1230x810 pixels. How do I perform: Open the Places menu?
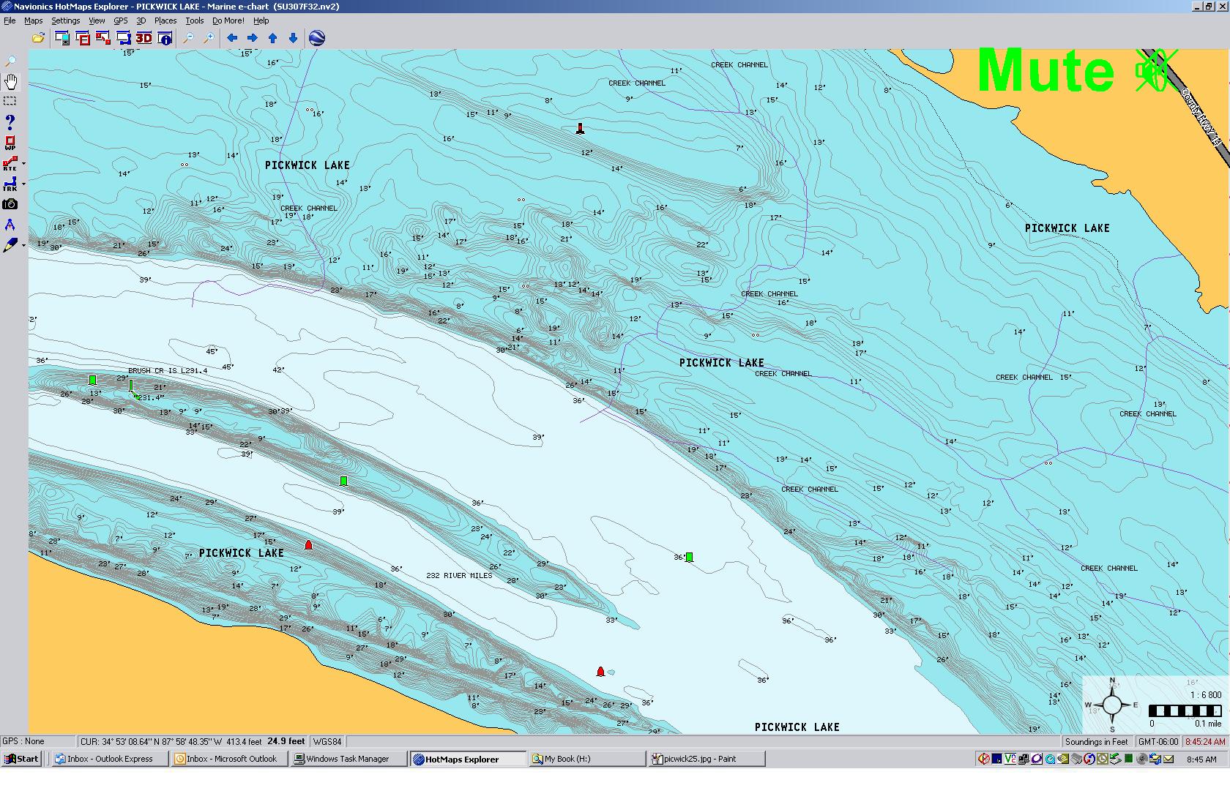pos(165,20)
